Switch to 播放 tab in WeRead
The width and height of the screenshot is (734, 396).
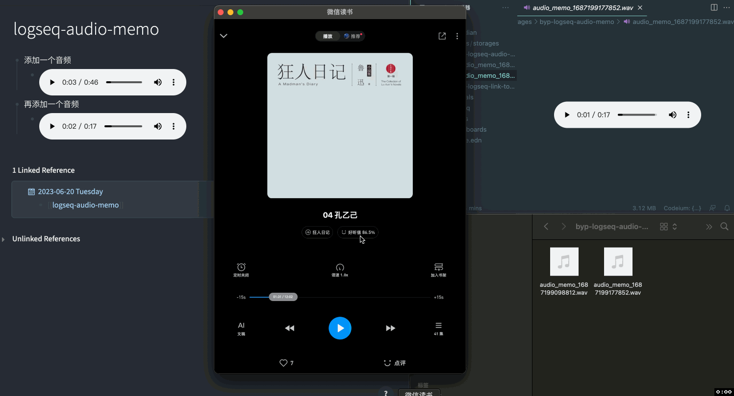click(328, 36)
